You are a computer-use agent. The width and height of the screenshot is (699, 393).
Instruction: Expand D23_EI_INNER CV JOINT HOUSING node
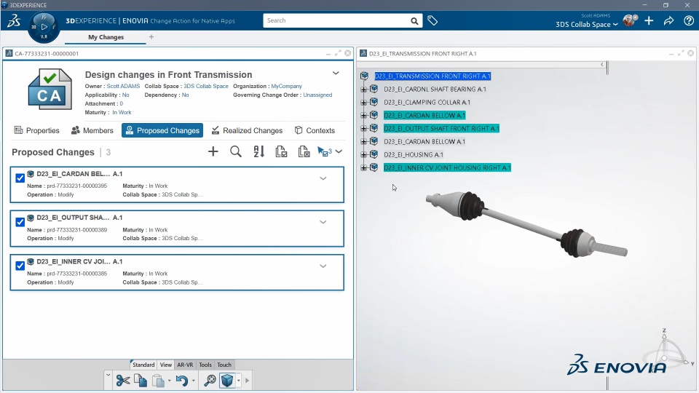pos(364,168)
